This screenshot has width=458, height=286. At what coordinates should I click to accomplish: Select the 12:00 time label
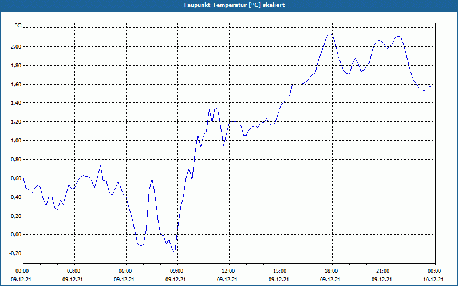(229, 271)
